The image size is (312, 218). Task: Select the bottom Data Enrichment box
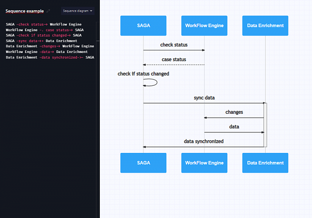(265, 163)
